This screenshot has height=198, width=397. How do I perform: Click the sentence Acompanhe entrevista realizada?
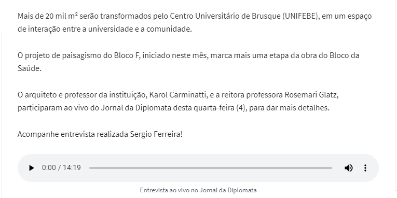tap(100, 134)
